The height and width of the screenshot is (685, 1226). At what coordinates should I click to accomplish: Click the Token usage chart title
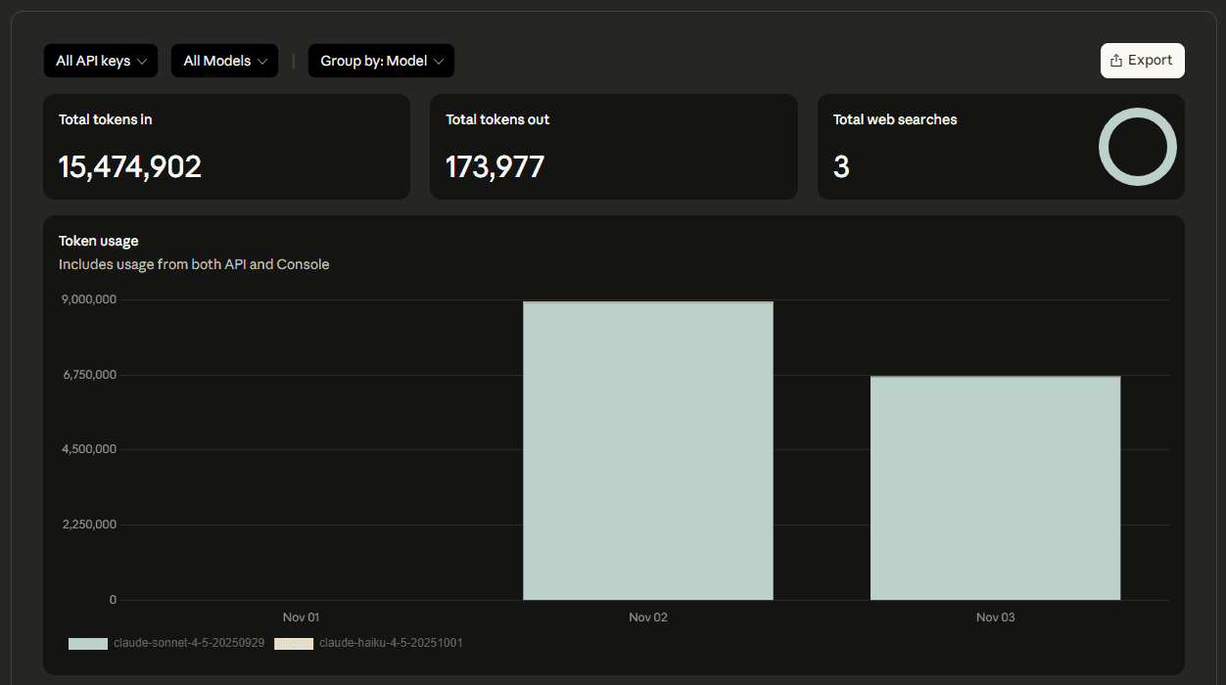[98, 241]
